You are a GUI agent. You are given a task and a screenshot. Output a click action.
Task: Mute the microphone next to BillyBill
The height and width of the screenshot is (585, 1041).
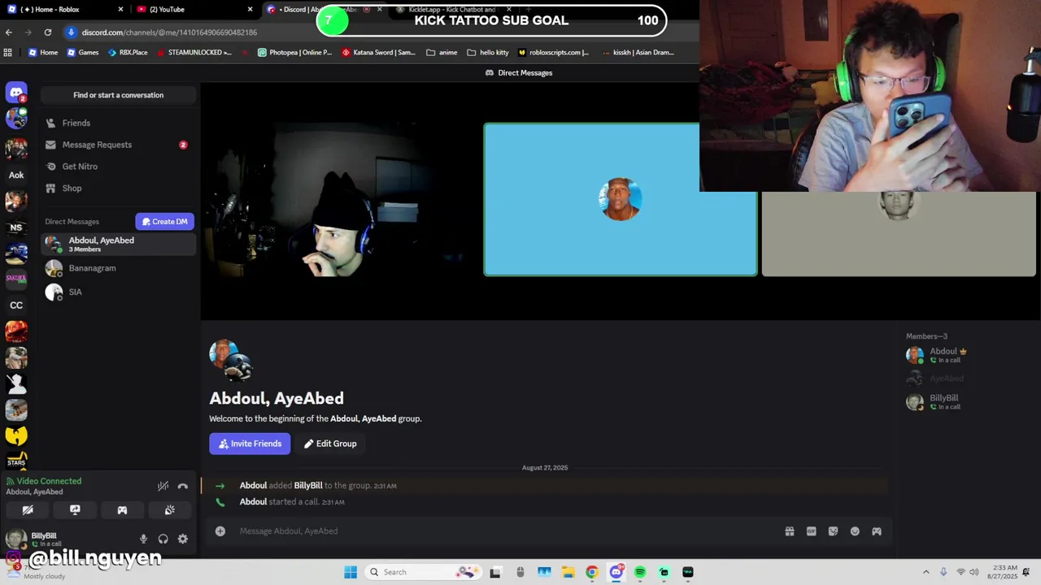[143, 539]
